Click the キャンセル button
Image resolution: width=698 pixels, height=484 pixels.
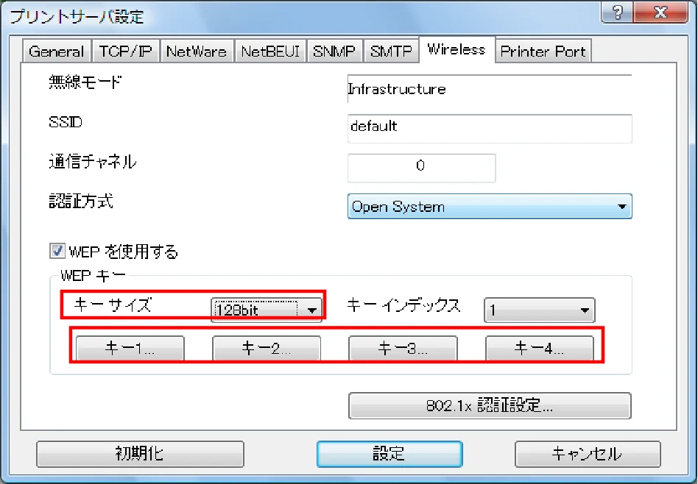coord(587,454)
